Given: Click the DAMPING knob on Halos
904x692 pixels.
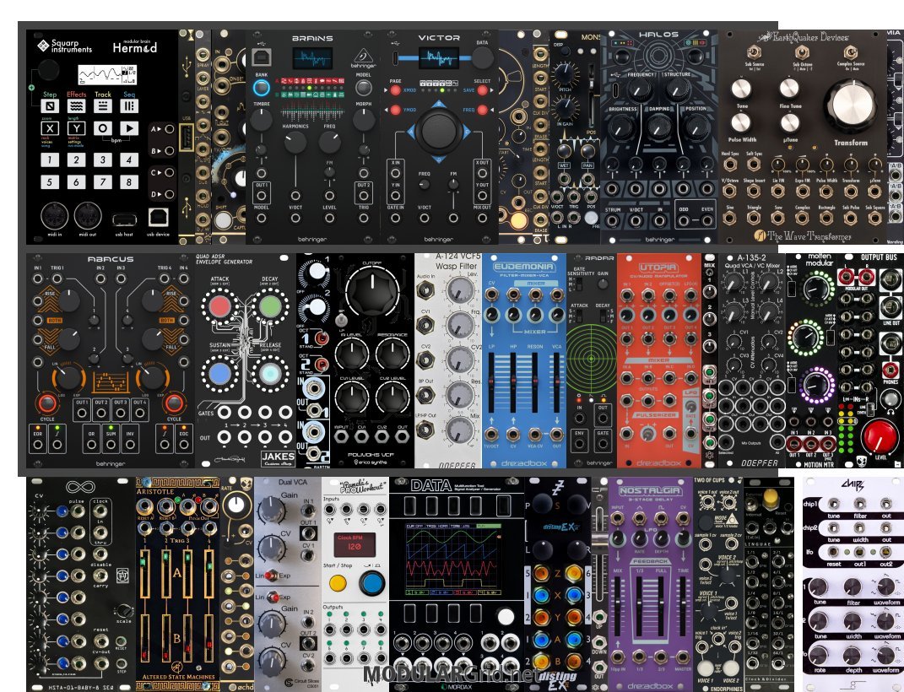Looking at the screenshot, I should [659, 126].
